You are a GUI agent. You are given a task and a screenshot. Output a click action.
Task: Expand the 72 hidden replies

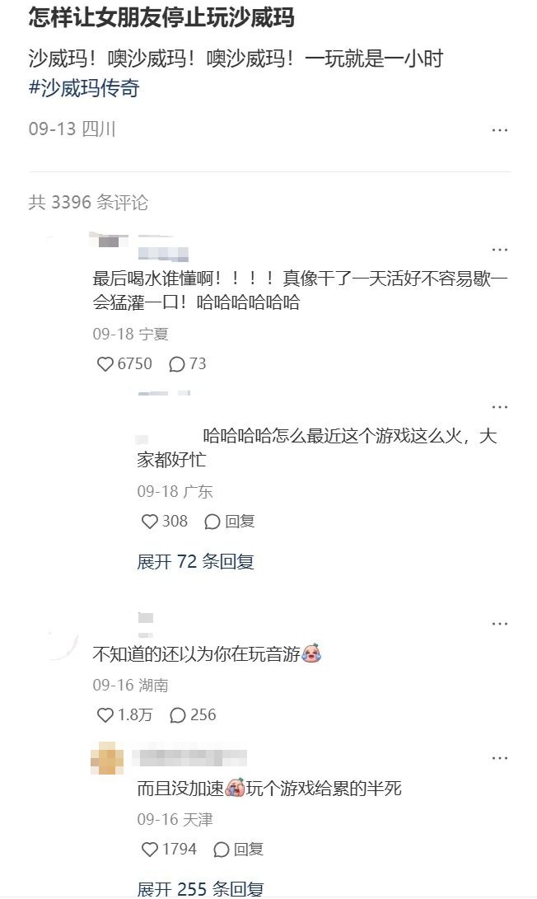195,561
